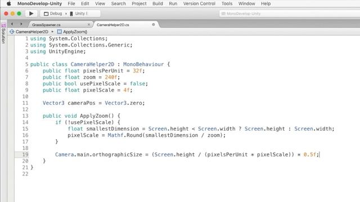Screen dimensions: 360x202
Task: Close the CameraHelper2D.cs tab
Action: pyautogui.click(x=154, y=25)
